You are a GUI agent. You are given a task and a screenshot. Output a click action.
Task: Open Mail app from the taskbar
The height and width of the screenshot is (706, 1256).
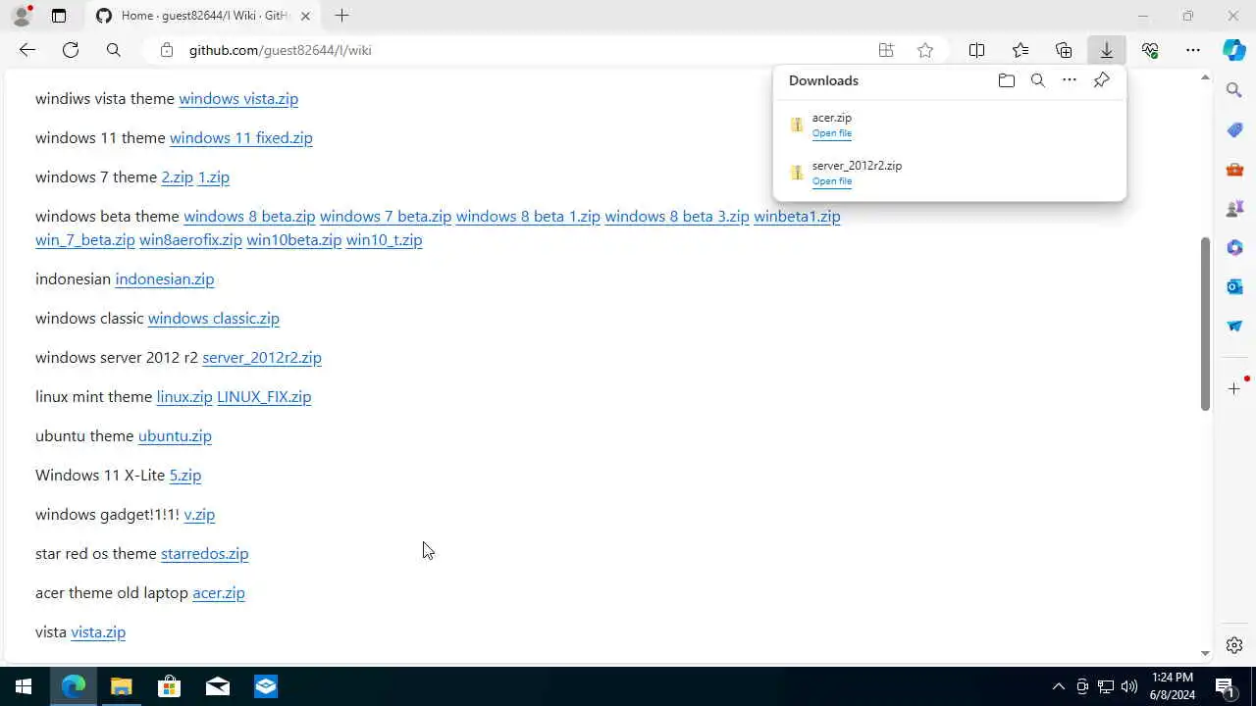(218, 686)
